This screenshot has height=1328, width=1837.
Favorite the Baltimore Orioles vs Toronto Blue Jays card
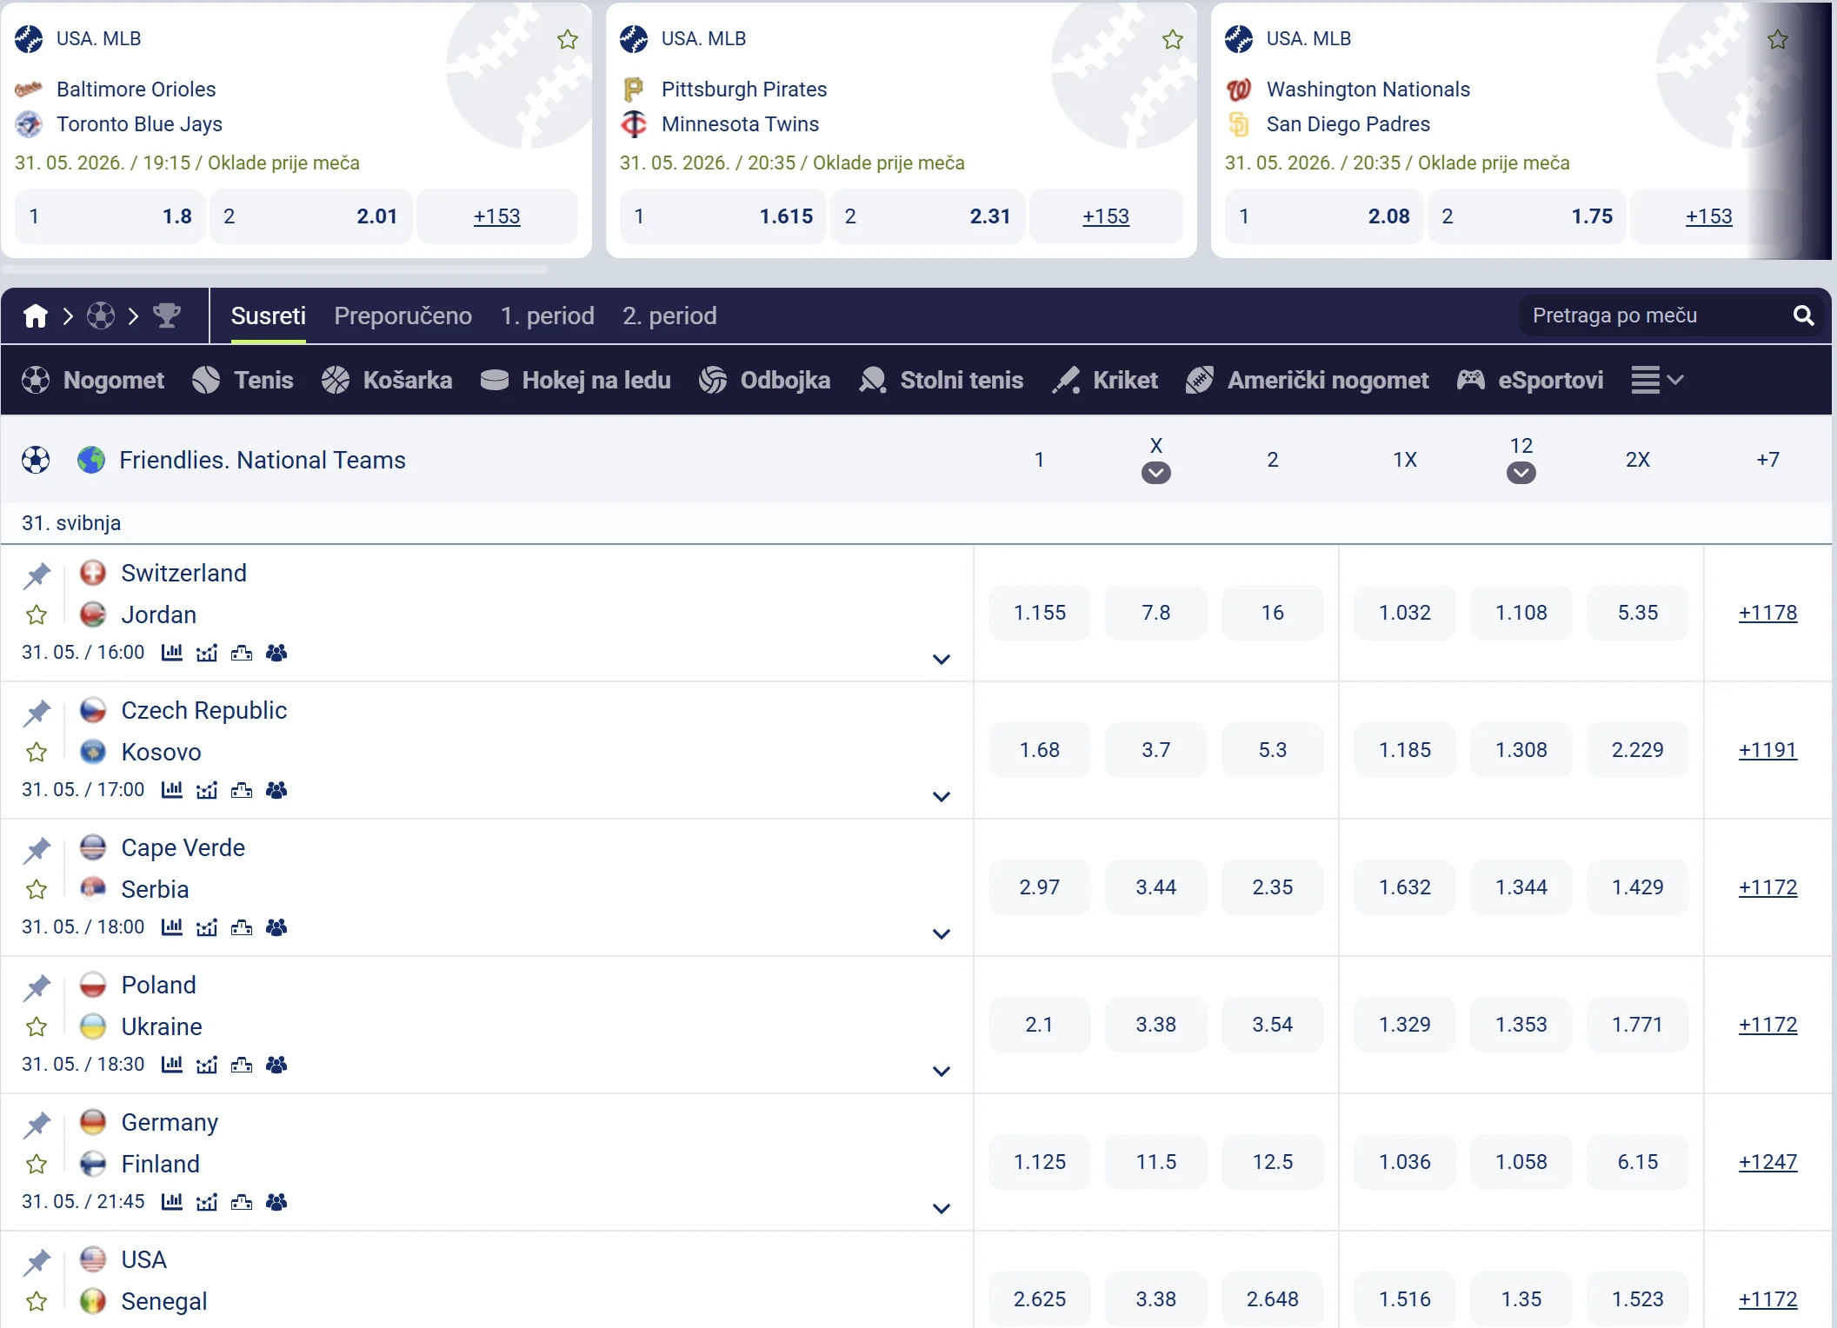(568, 39)
